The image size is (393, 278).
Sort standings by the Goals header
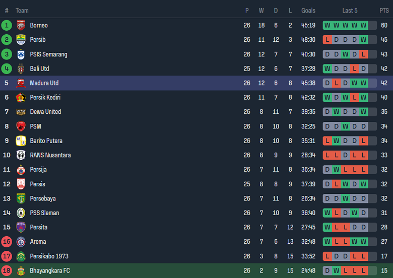tap(308, 11)
